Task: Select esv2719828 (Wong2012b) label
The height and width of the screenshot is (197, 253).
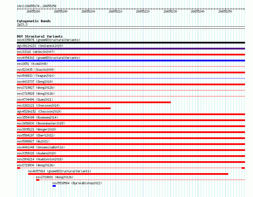Action: coord(36,94)
